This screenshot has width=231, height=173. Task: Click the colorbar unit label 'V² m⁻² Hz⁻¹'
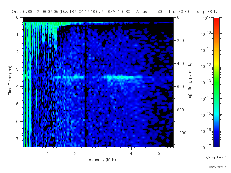point(216,157)
